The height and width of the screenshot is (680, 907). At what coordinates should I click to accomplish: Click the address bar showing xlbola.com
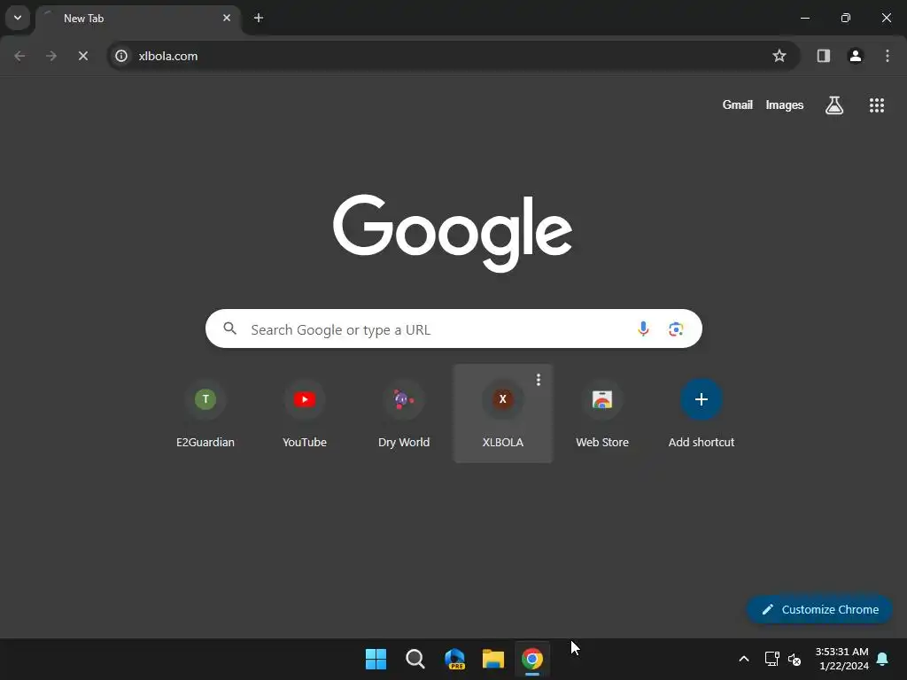tap(453, 56)
